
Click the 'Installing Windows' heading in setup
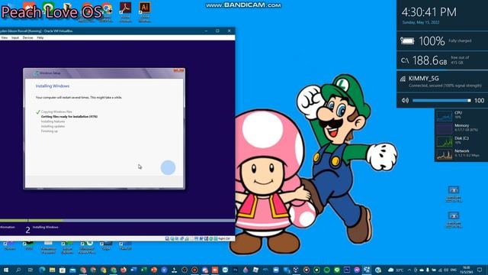53,86
